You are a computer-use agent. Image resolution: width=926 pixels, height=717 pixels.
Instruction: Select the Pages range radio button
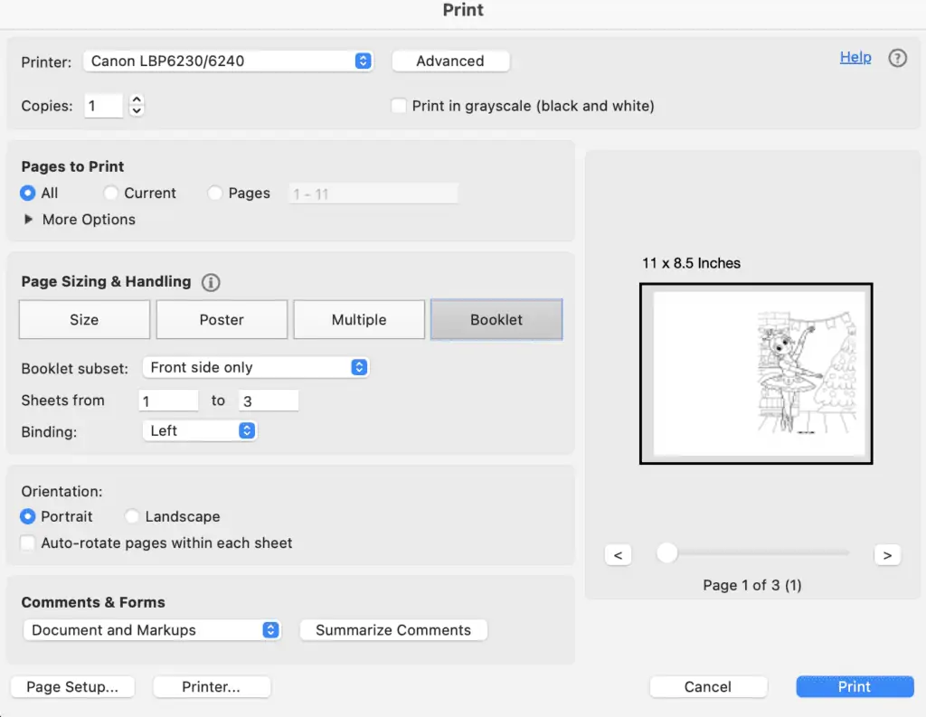pos(215,193)
